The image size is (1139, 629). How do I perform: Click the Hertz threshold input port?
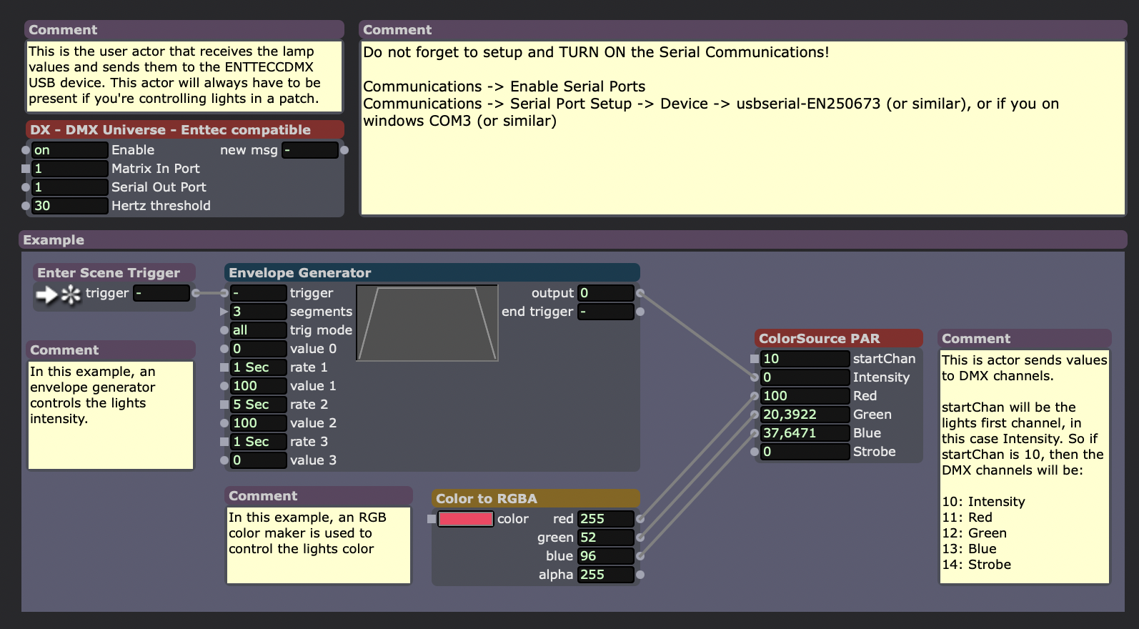point(26,206)
